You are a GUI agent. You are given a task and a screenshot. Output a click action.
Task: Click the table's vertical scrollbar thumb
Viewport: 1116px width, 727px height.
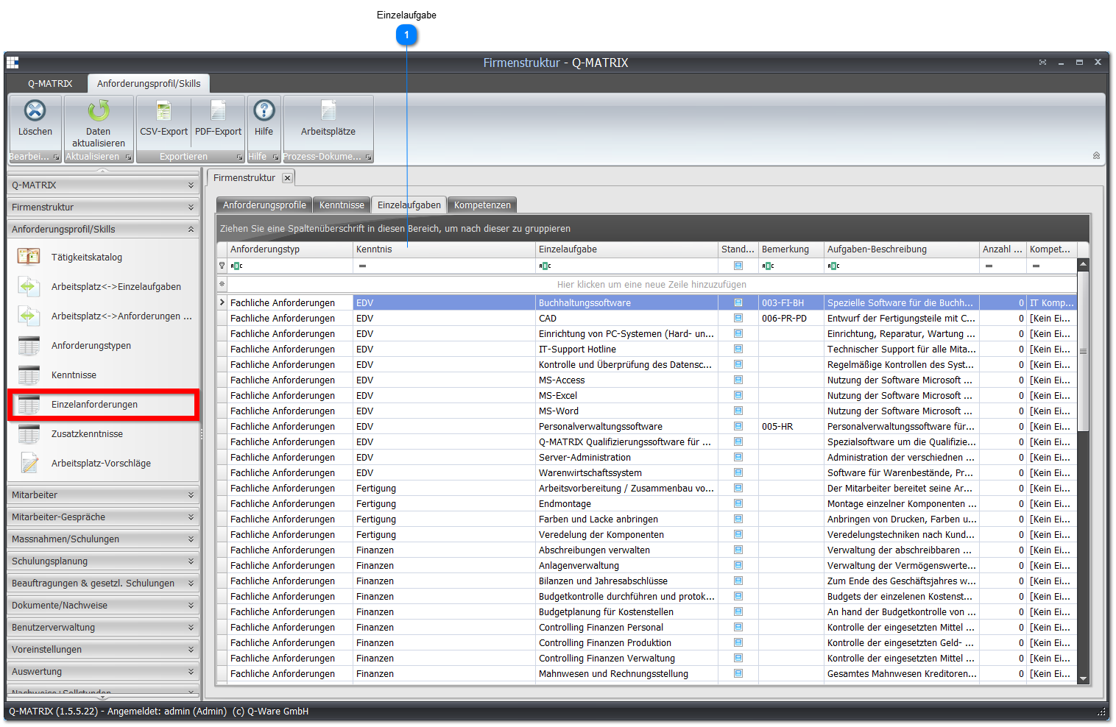pos(1083,351)
